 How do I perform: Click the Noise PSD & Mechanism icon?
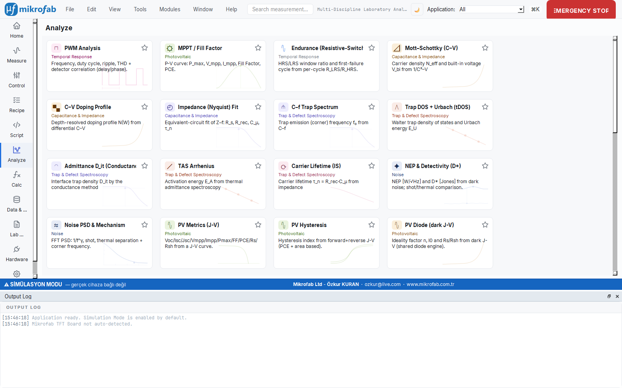[x=56, y=225]
